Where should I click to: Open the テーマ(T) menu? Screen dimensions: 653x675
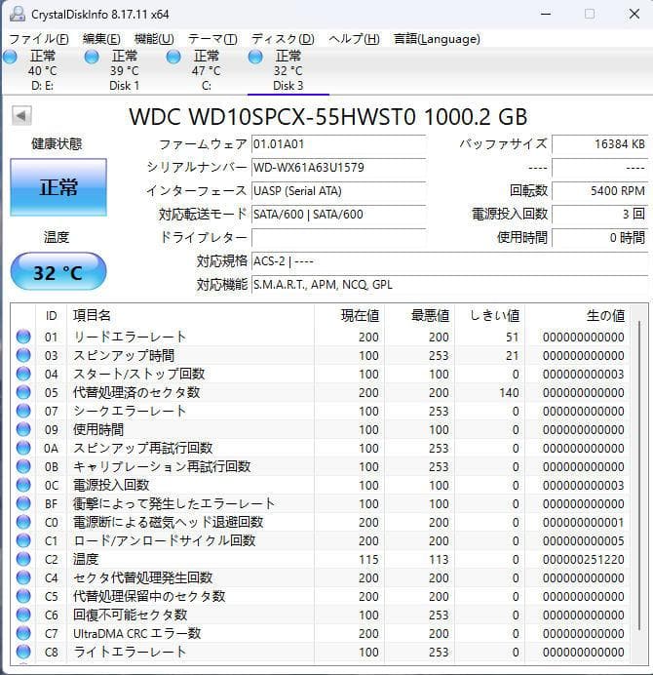pyautogui.click(x=212, y=39)
